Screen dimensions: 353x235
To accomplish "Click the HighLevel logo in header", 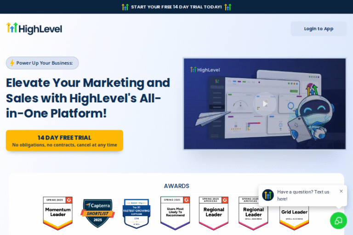I will (x=34, y=28).
